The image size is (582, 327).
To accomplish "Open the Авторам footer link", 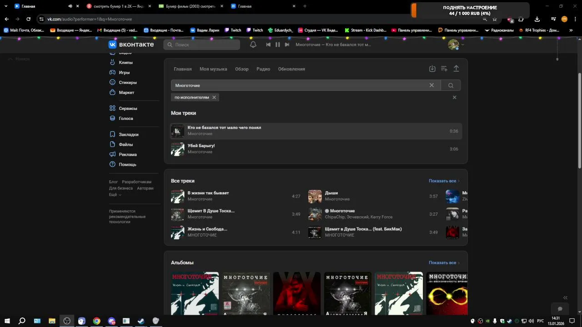I will (145, 188).
